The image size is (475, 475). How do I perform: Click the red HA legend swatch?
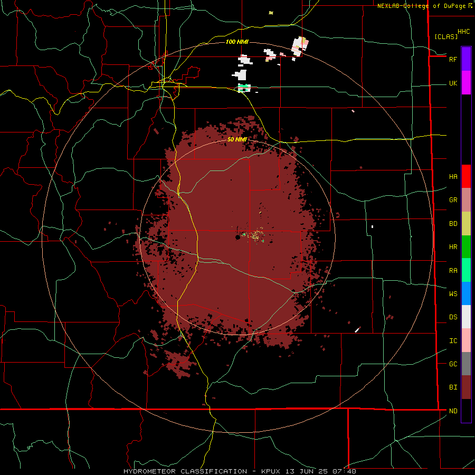click(466, 176)
